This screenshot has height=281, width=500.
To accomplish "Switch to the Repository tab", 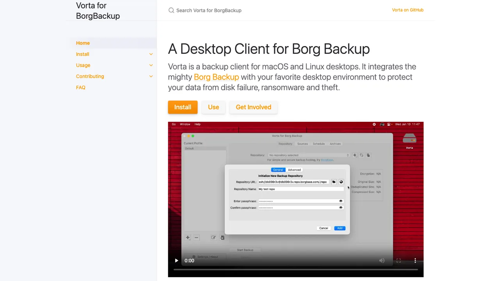I will click(285, 144).
